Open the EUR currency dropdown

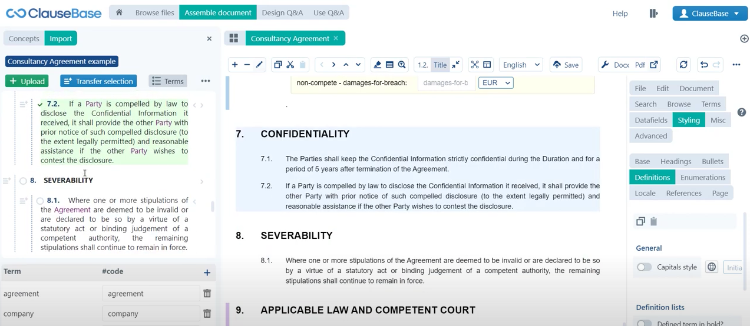tap(495, 83)
